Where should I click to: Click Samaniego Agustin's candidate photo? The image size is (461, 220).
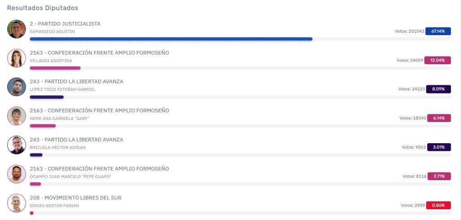(x=17, y=29)
